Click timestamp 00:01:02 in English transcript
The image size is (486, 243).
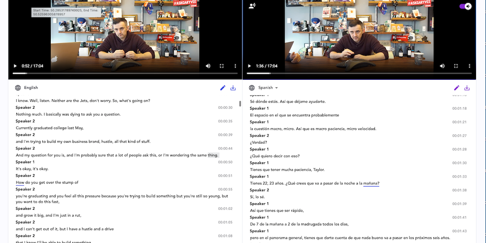pos(225,209)
